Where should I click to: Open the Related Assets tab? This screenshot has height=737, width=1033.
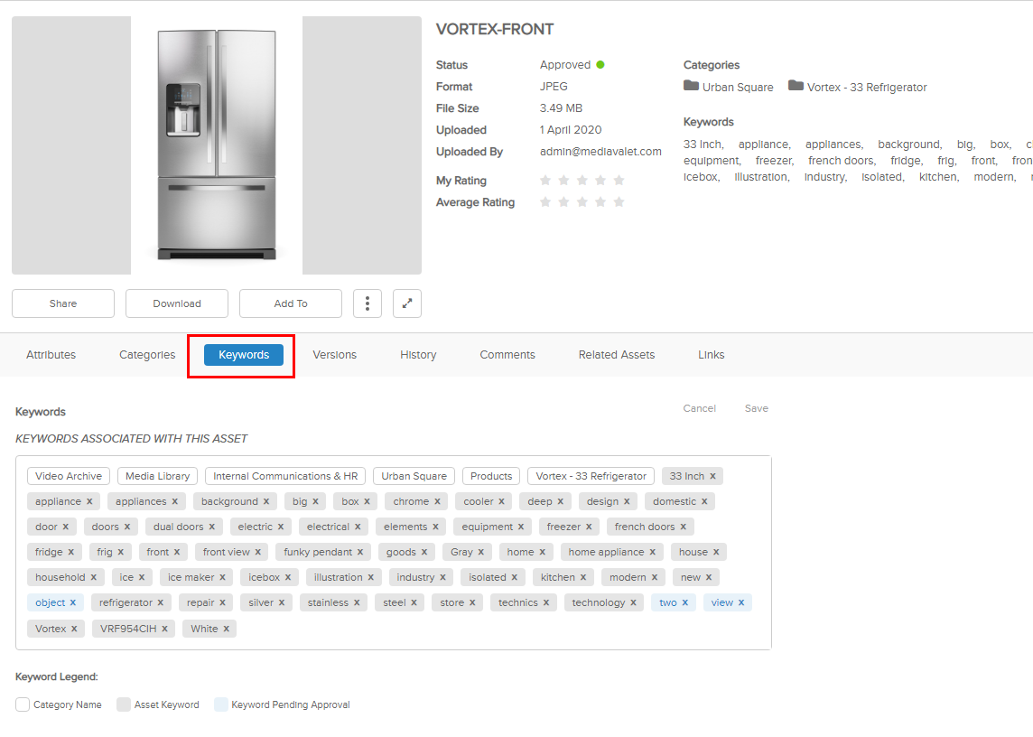click(617, 355)
